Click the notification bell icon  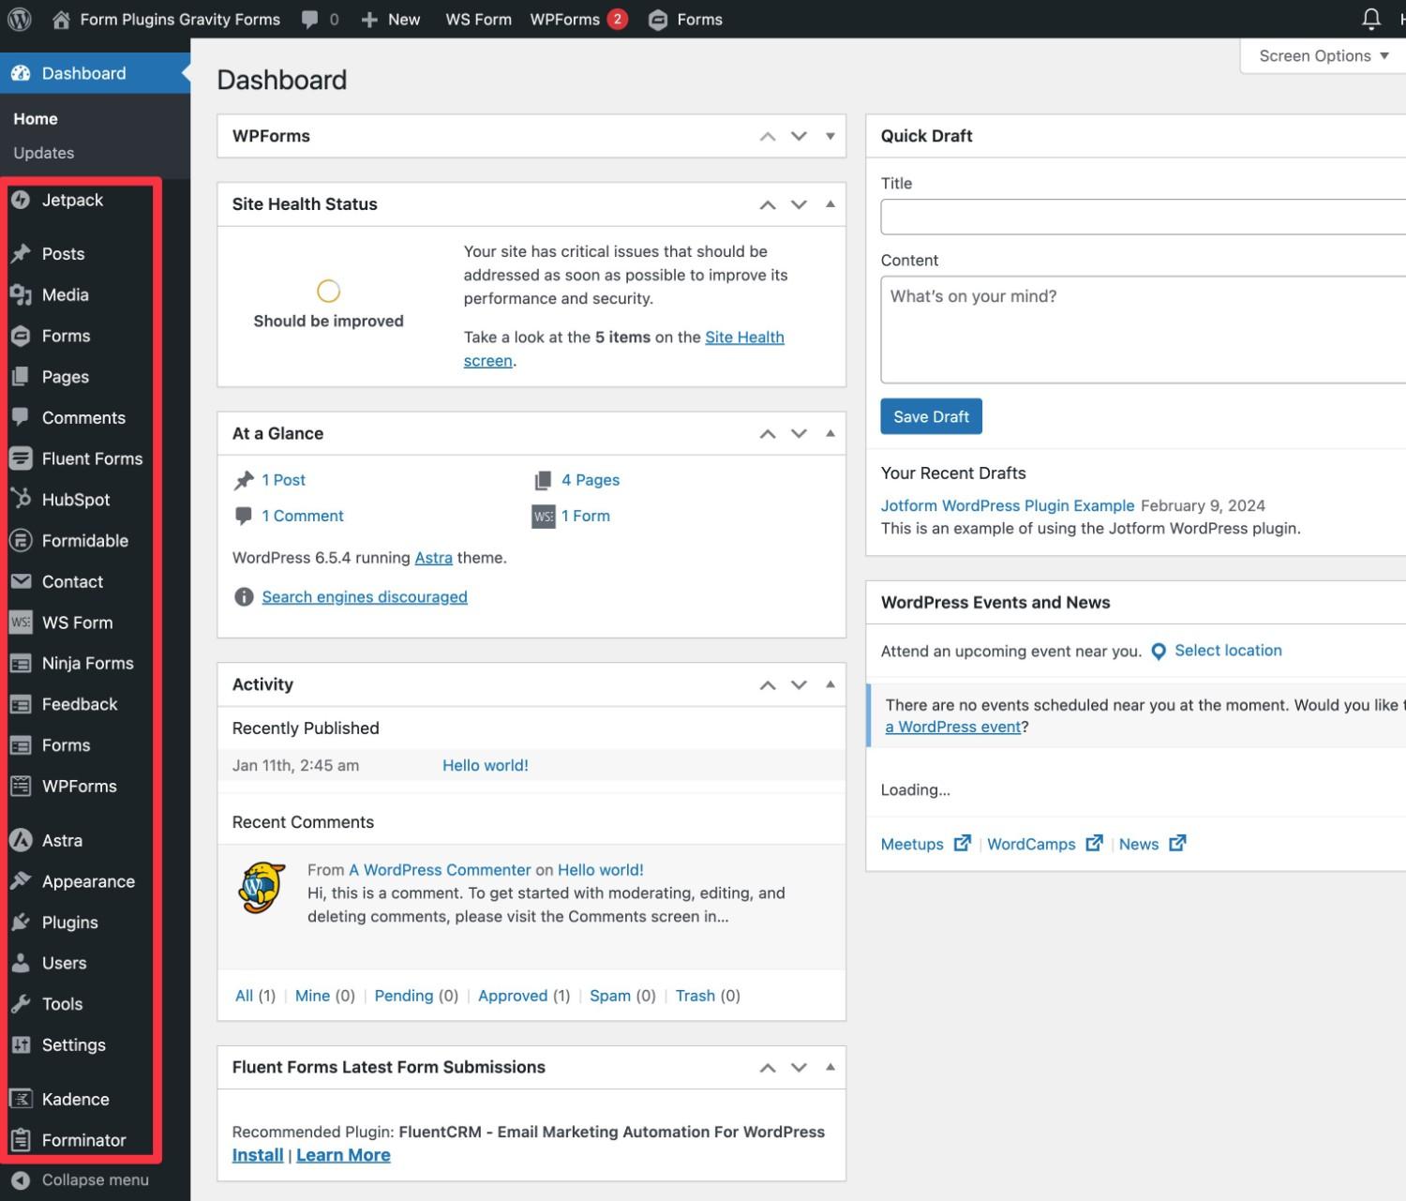[1370, 19]
